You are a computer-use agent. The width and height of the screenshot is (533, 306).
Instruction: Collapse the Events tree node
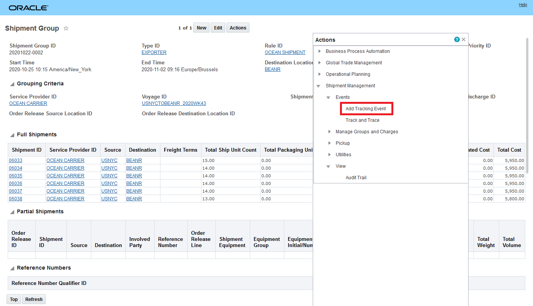[328, 98]
